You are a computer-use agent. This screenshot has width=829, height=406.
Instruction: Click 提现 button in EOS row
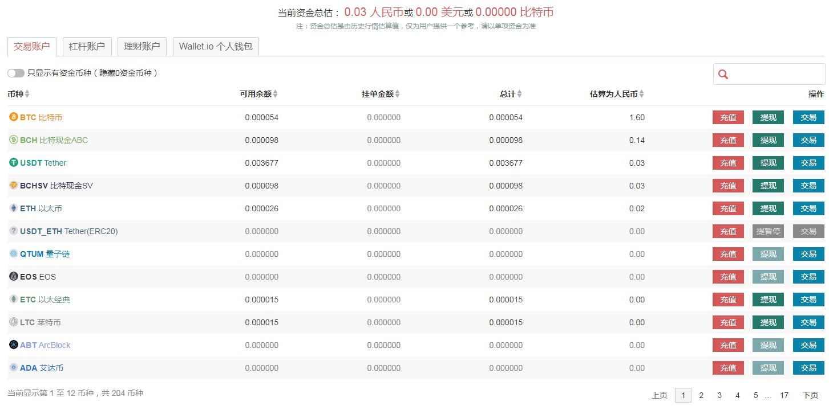(768, 277)
